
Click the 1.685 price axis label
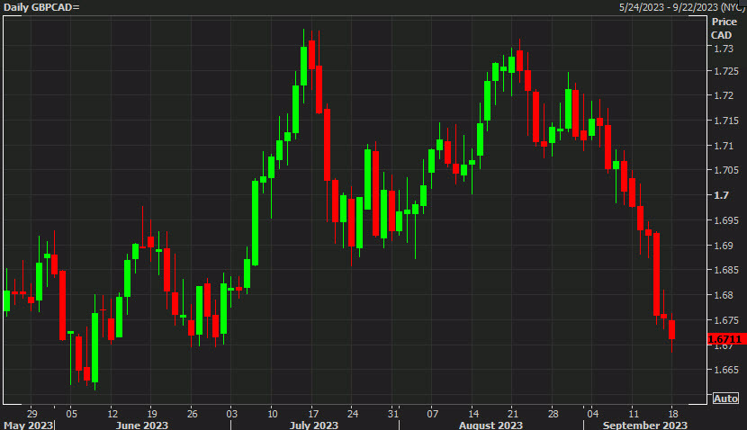click(x=726, y=270)
